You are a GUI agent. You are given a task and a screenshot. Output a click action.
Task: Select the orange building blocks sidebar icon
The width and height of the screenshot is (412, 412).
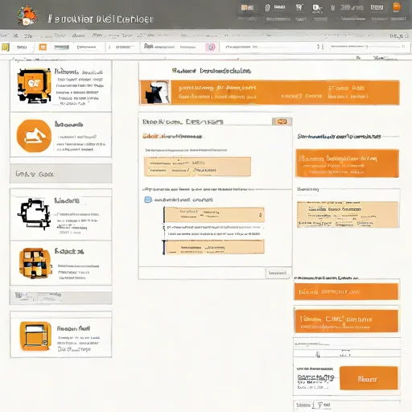pos(35,263)
